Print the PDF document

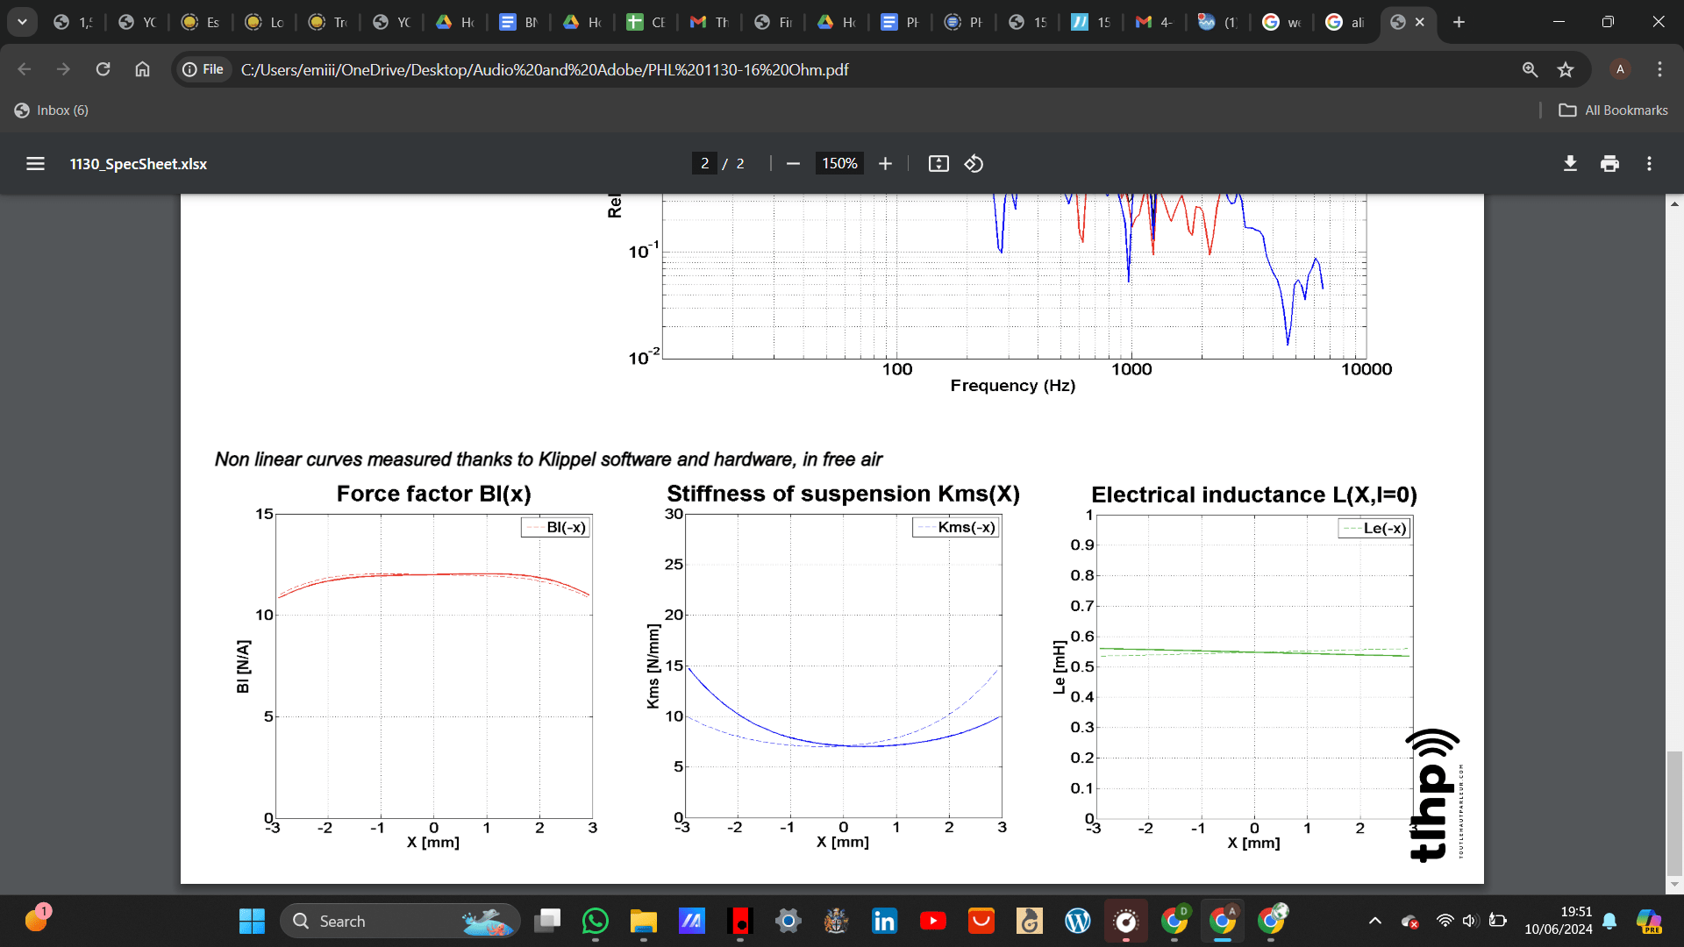1609,164
